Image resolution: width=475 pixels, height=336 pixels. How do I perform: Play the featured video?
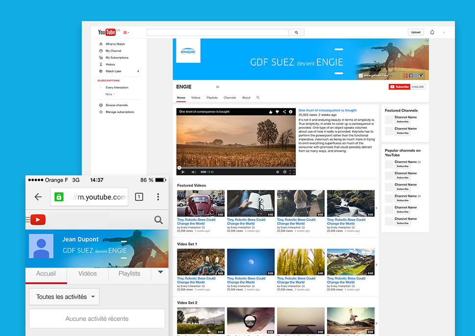point(183,172)
